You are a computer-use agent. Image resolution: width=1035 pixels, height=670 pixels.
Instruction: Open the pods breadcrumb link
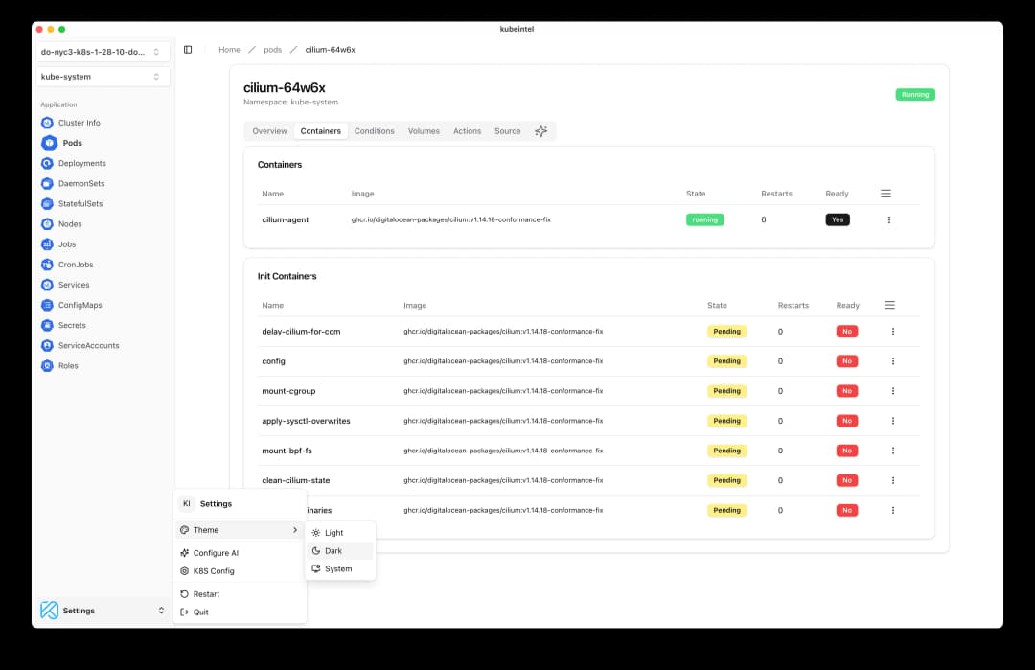pos(273,49)
